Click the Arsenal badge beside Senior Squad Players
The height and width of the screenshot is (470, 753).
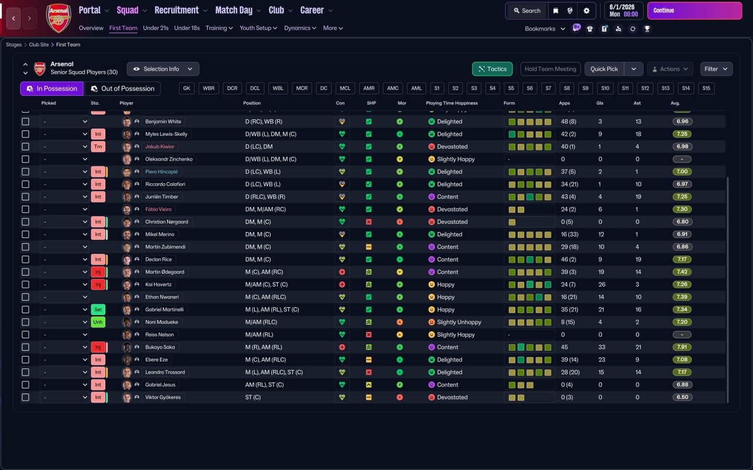pos(39,69)
